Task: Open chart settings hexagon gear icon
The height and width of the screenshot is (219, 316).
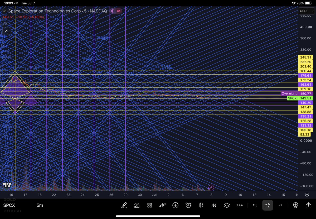Action: click(307, 195)
